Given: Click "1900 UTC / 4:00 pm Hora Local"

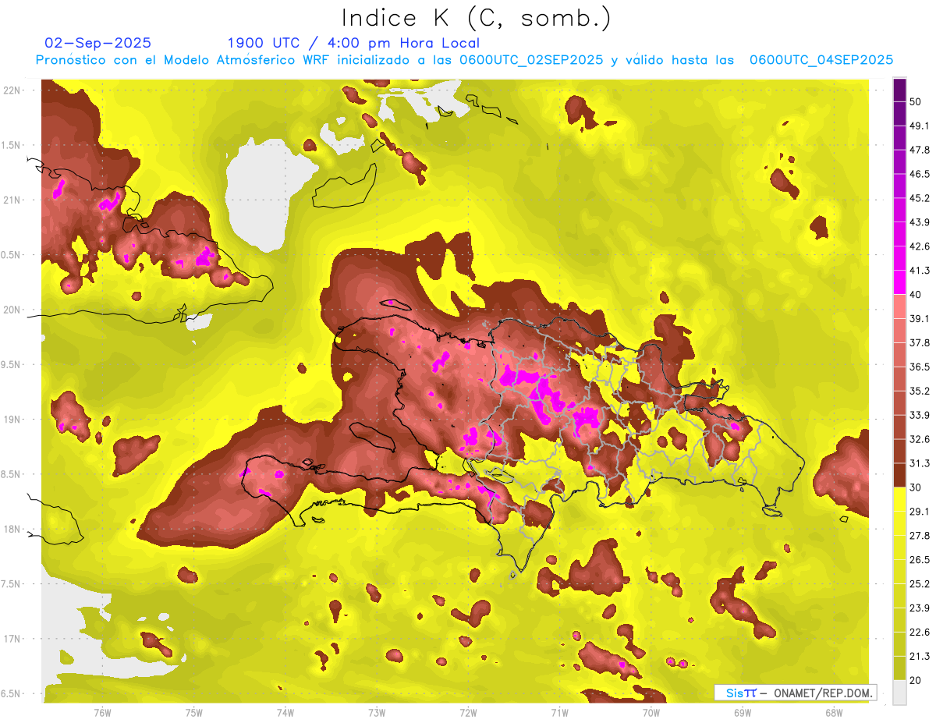Looking at the screenshot, I should [x=353, y=43].
